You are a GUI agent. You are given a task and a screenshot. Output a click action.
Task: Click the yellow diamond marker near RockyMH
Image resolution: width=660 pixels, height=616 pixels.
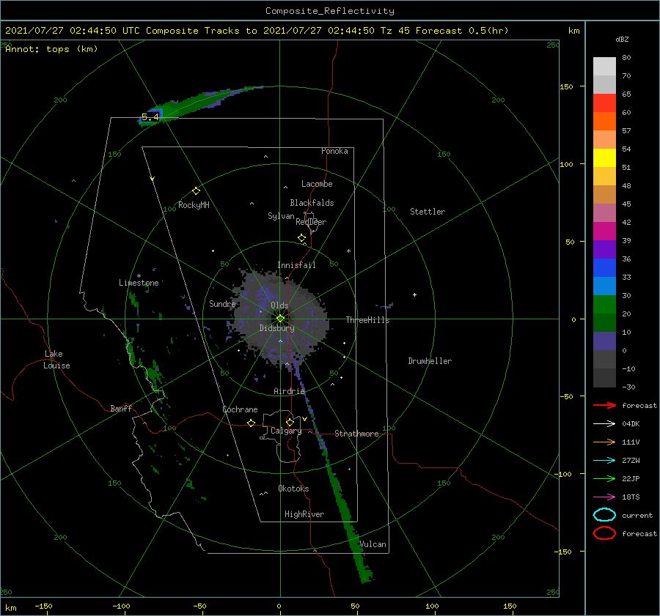(196, 191)
